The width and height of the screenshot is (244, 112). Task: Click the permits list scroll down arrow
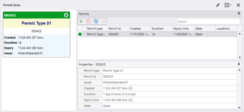point(240,57)
